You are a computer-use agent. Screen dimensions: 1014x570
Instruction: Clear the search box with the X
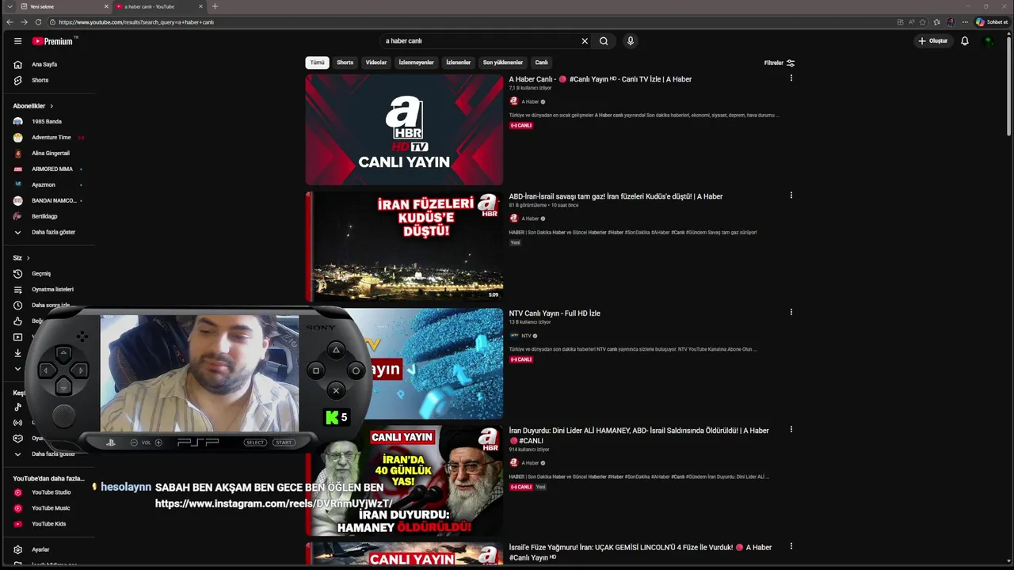click(585, 41)
